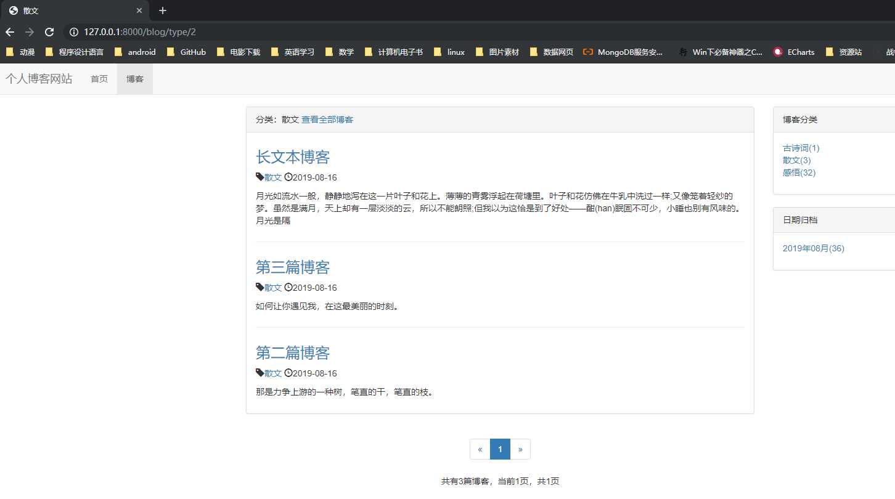Open the 动漫 bookmark folder

(x=20, y=52)
